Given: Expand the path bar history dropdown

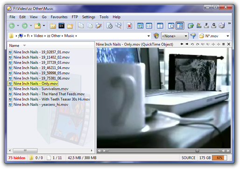Looking at the screenshot, I should 148,36.
